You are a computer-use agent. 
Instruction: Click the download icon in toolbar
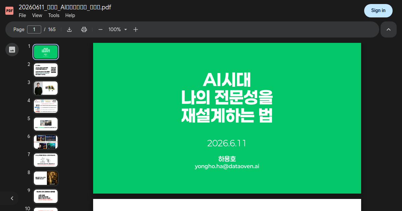(69, 29)
